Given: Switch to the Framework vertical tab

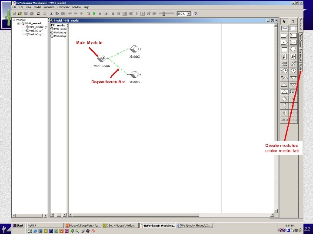Looking at the screenshot, I should [301, 55].
